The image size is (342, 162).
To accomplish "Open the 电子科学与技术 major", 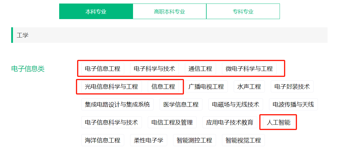I will [154, 69].
